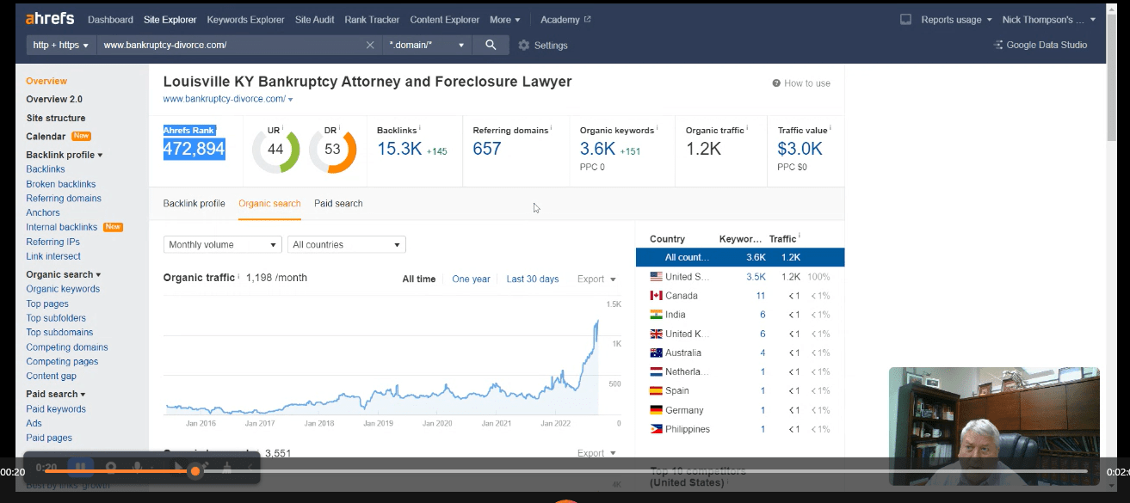The image size is (1130, 503).
Task: Click the New badge beside Calendar
Action: 82,136
